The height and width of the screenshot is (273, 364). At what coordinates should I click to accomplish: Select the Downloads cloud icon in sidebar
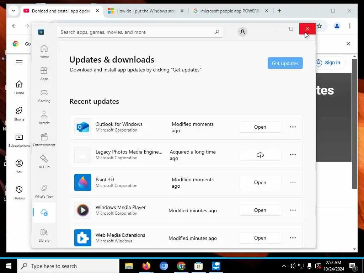coord(44,213)
